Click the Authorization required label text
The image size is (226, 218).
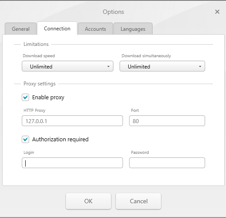tap(60, 139)
